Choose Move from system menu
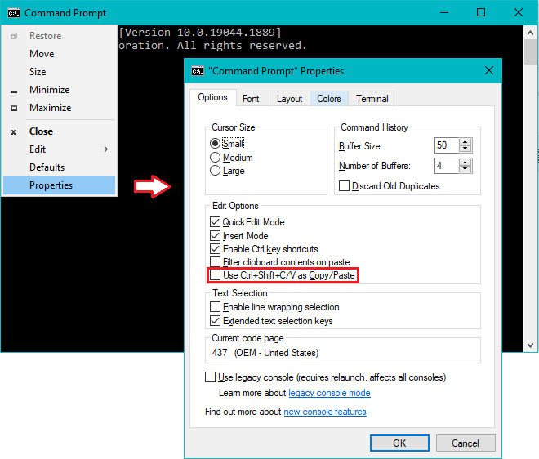Image resolution: width=539 pixels, height=459 pixels. pos(59,54)
